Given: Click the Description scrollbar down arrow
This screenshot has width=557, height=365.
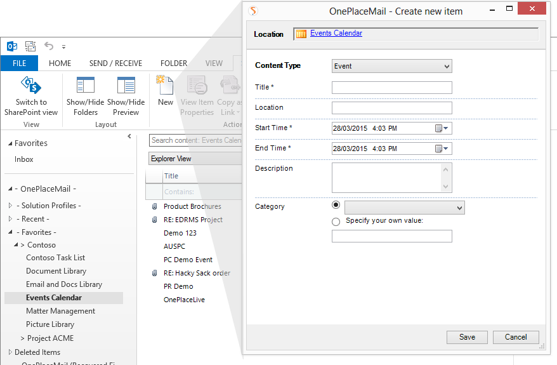Looking at the screenshot, I should (447, 187).
